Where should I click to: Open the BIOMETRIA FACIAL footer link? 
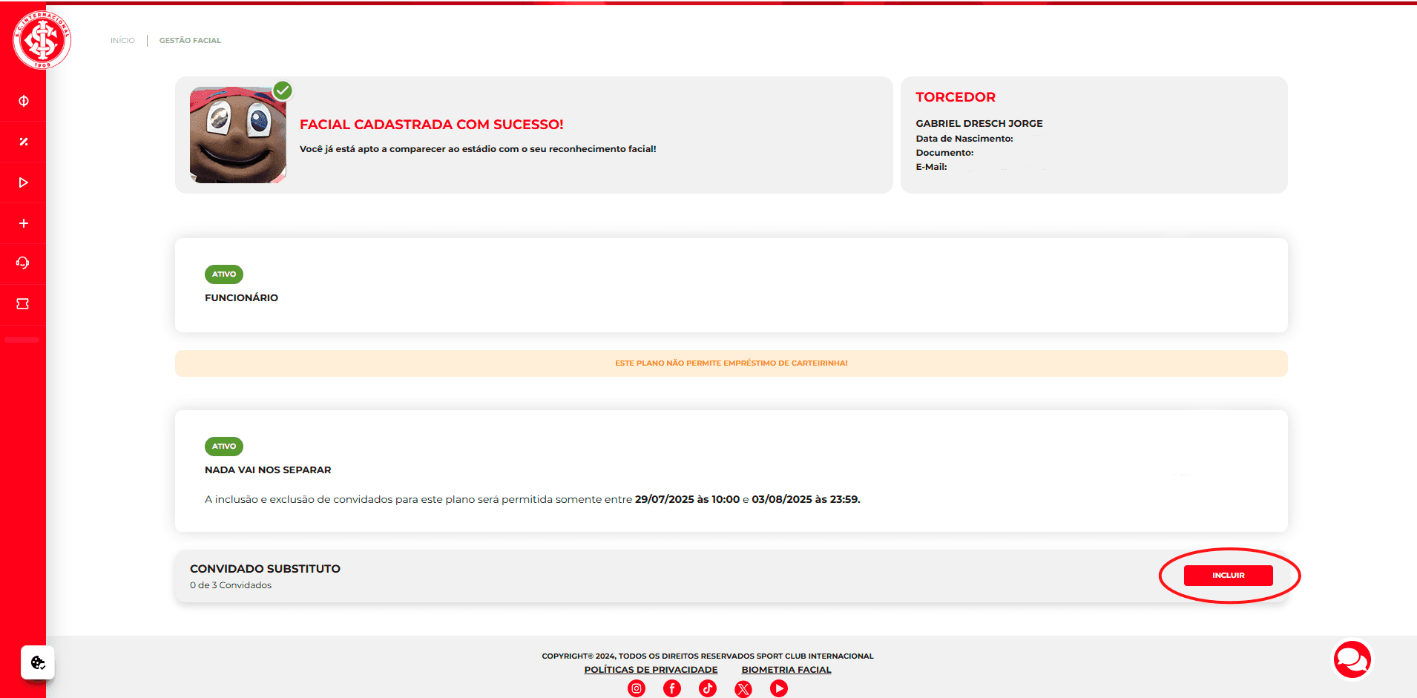(786, 670)
